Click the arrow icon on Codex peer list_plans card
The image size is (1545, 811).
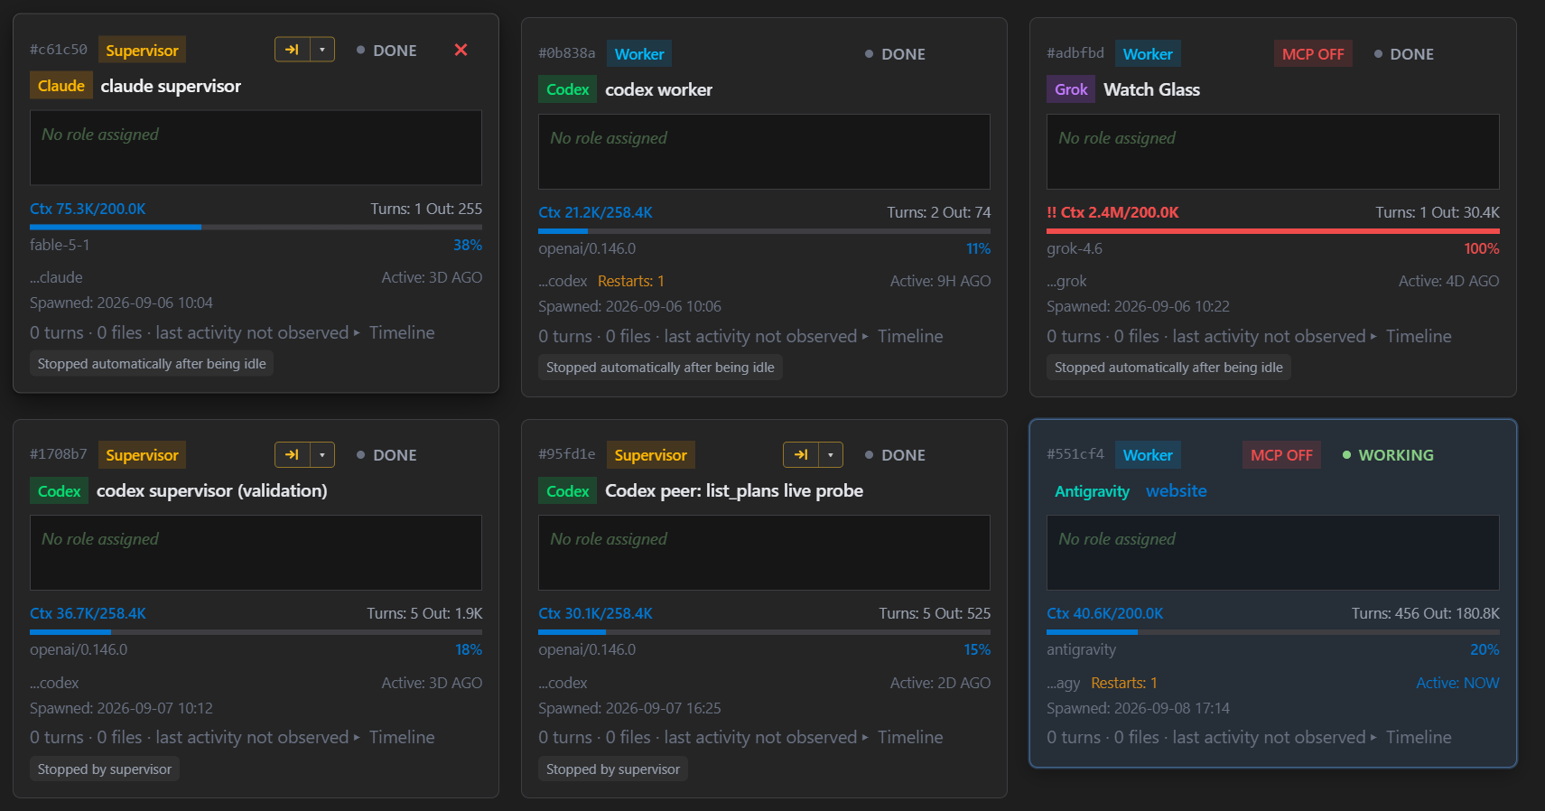pos(801,454)
